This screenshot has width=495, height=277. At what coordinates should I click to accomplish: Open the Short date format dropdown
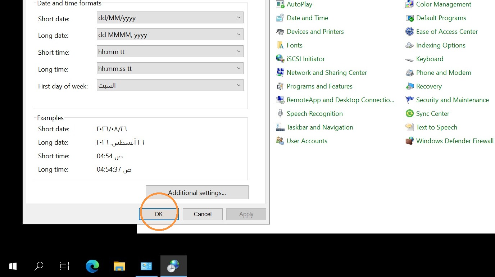click(170, 18)
